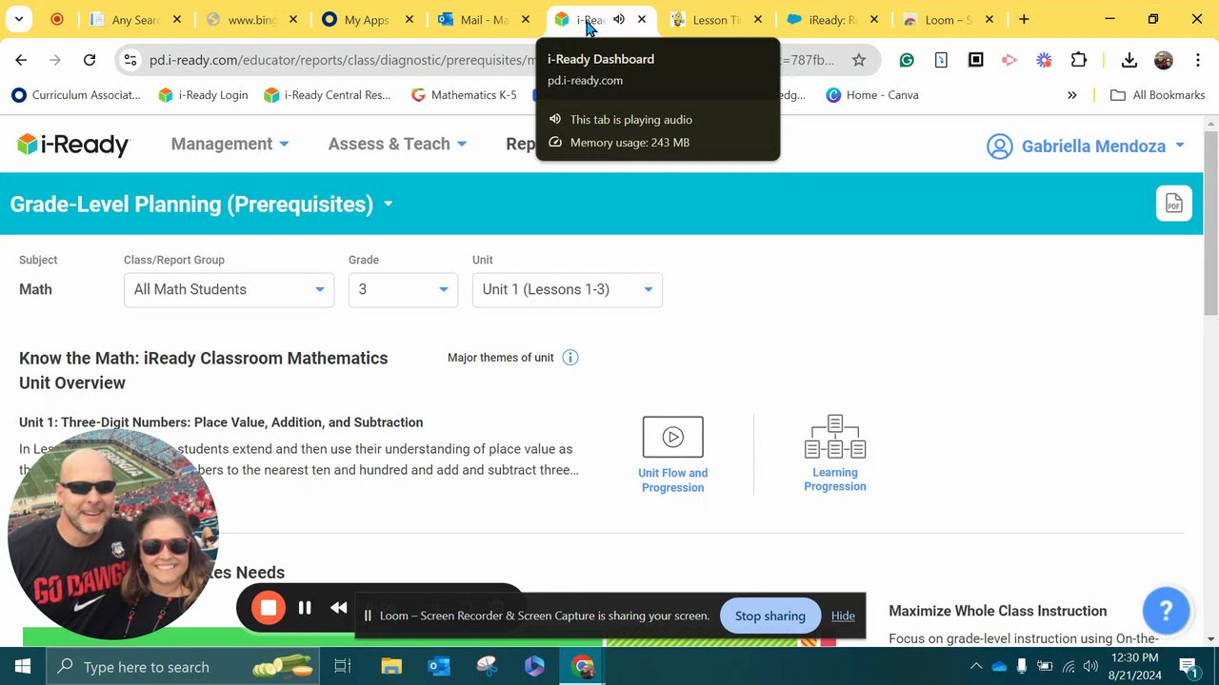Open the volume control in system tray

[1090, 667]
